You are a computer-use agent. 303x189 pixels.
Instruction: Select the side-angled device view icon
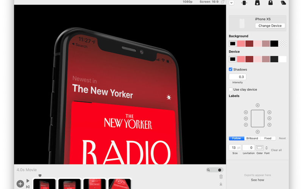tap(283, 3)
